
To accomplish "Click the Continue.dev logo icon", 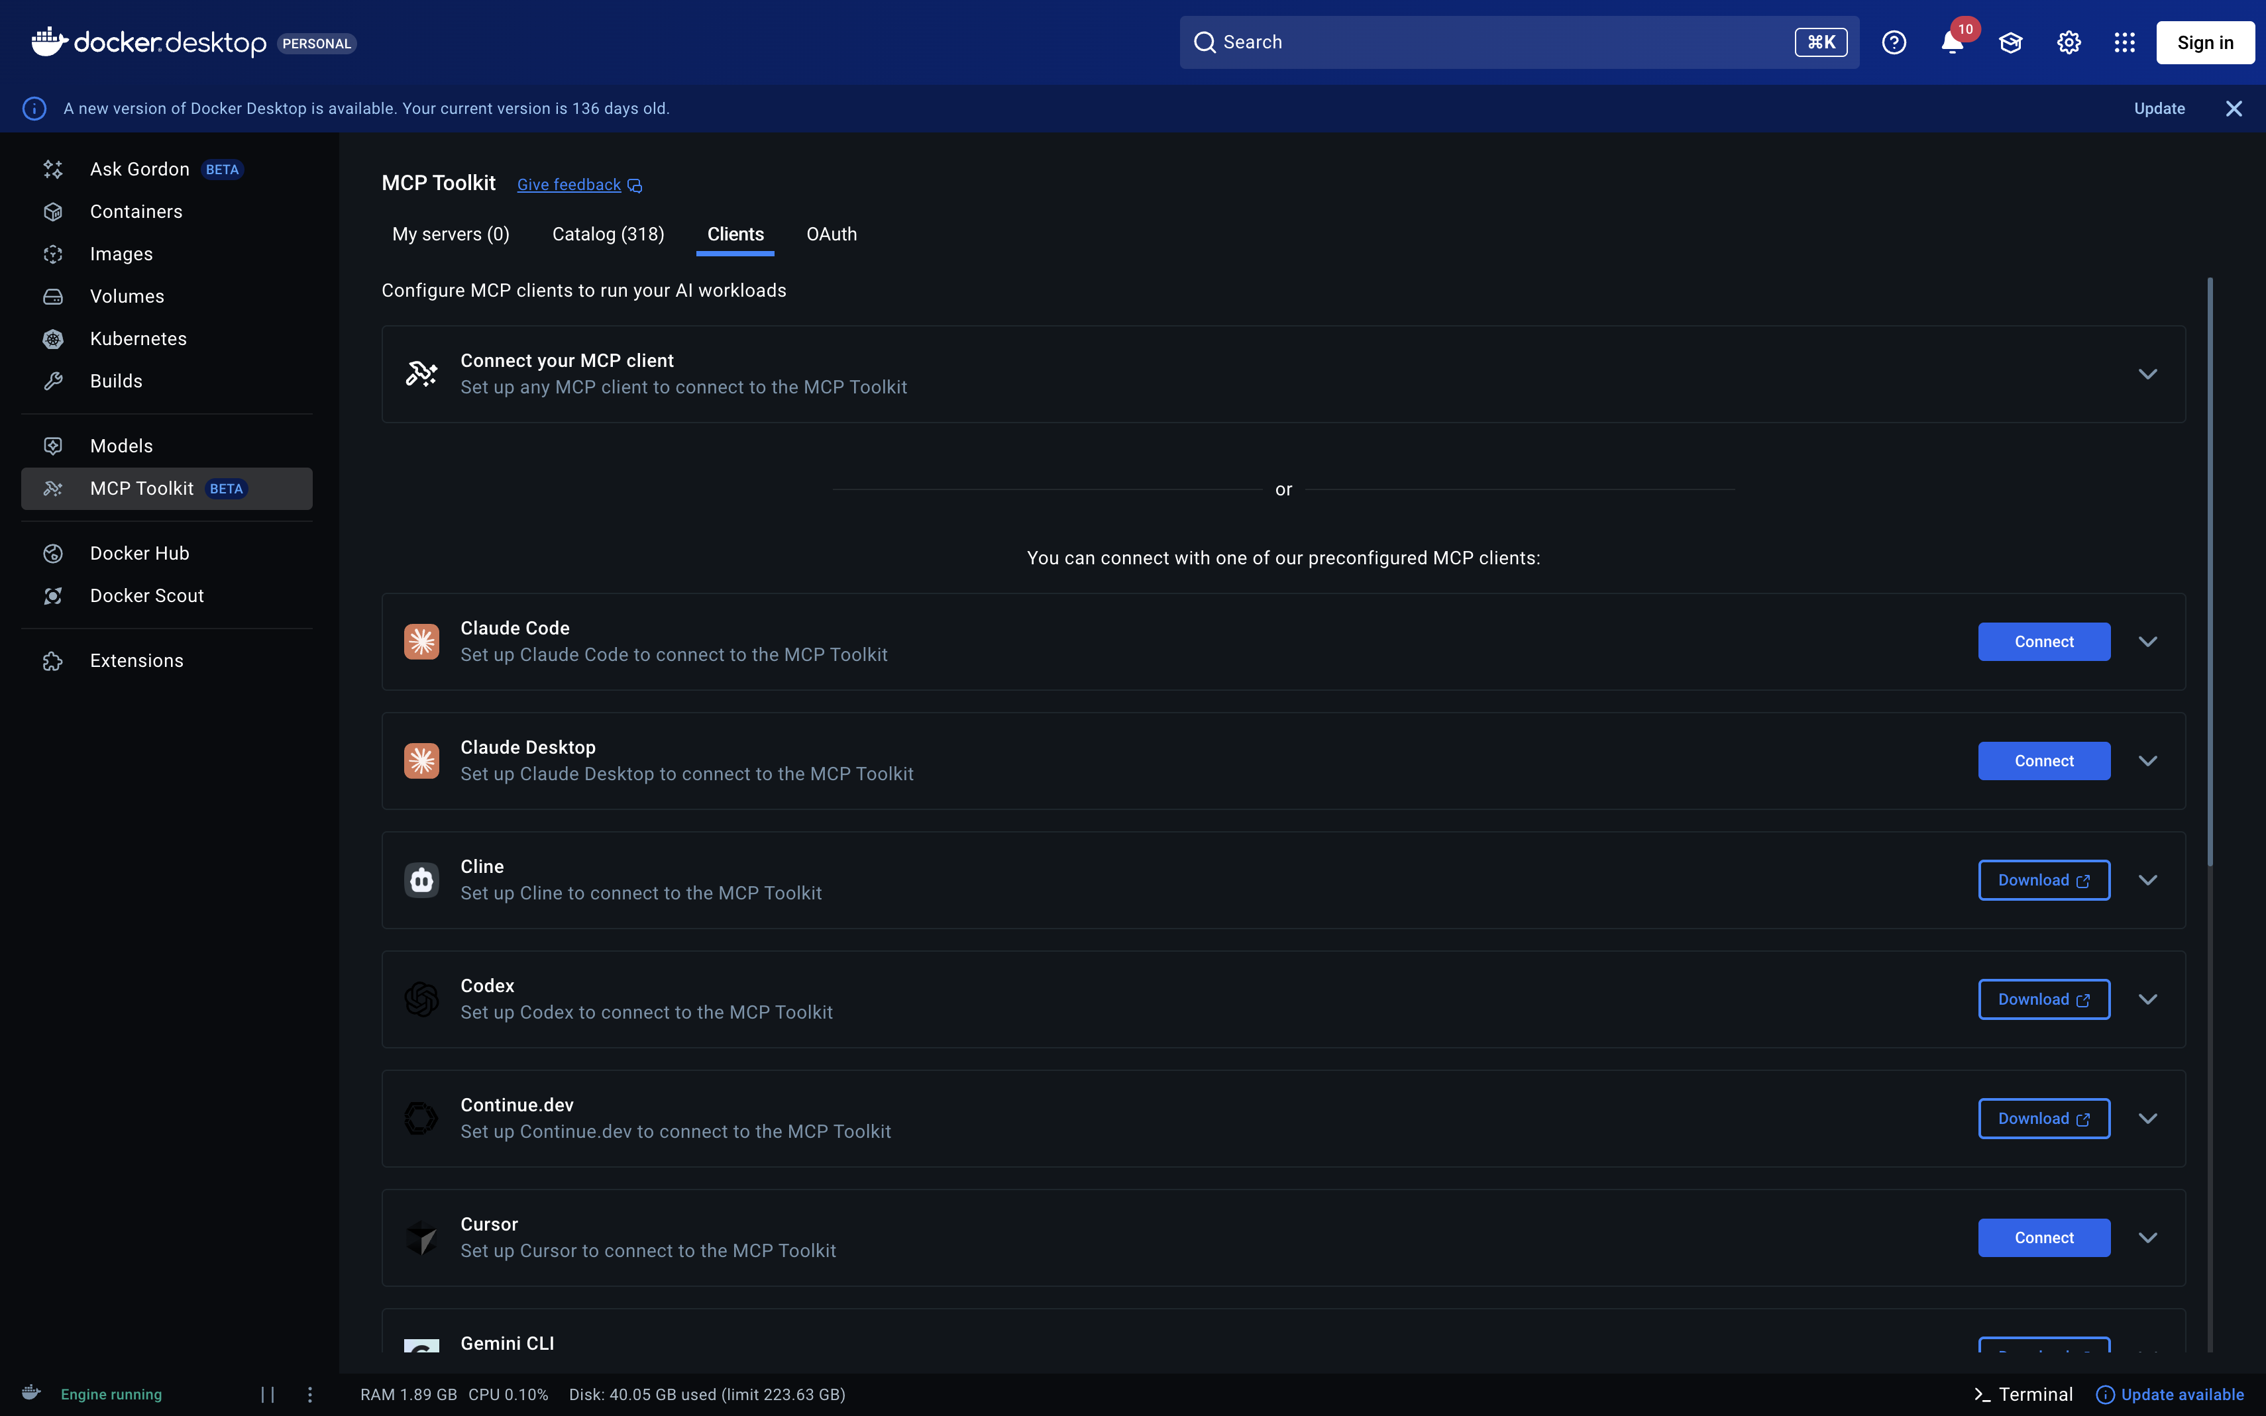I will (x=421, y=1118).
